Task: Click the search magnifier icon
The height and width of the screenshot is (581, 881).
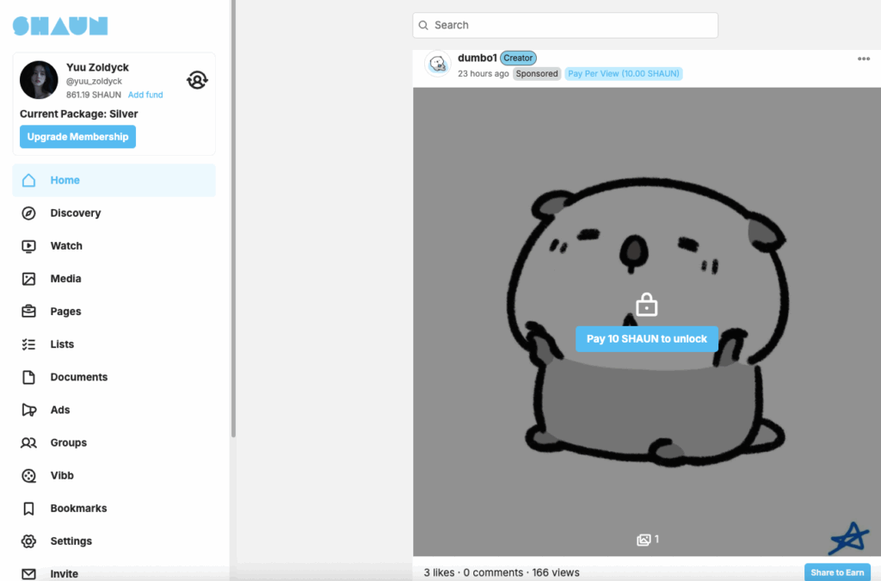Action: click(423, 25)
